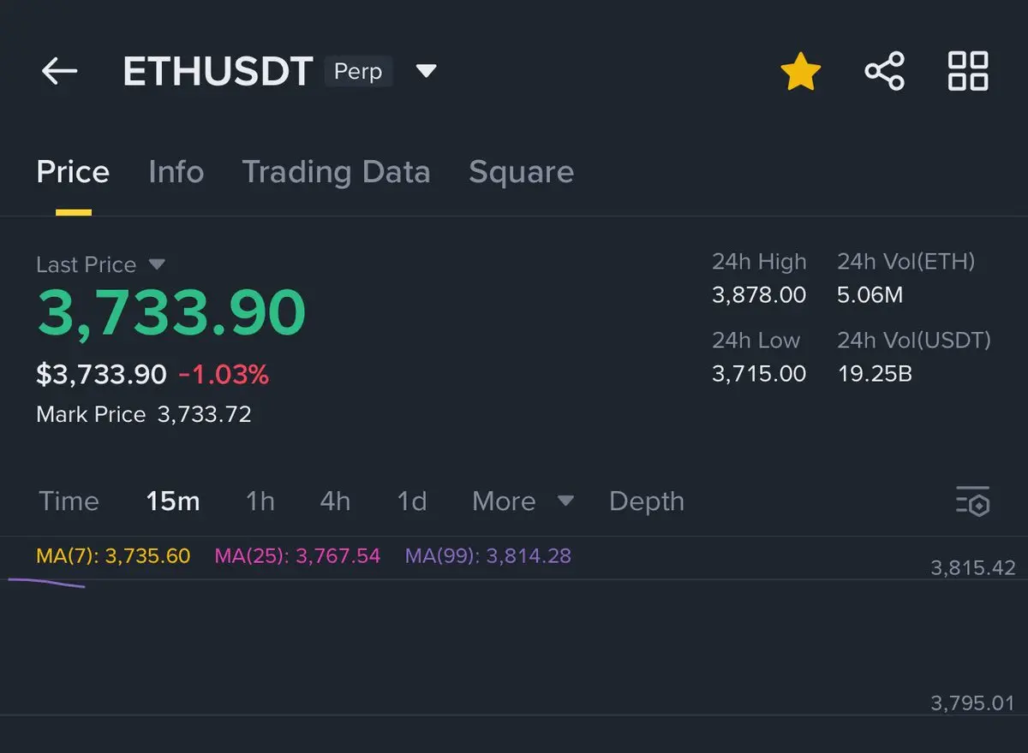The width and height of the screenshot is (1028, 753).
Task: Select the Price tab
Action: 73,172
